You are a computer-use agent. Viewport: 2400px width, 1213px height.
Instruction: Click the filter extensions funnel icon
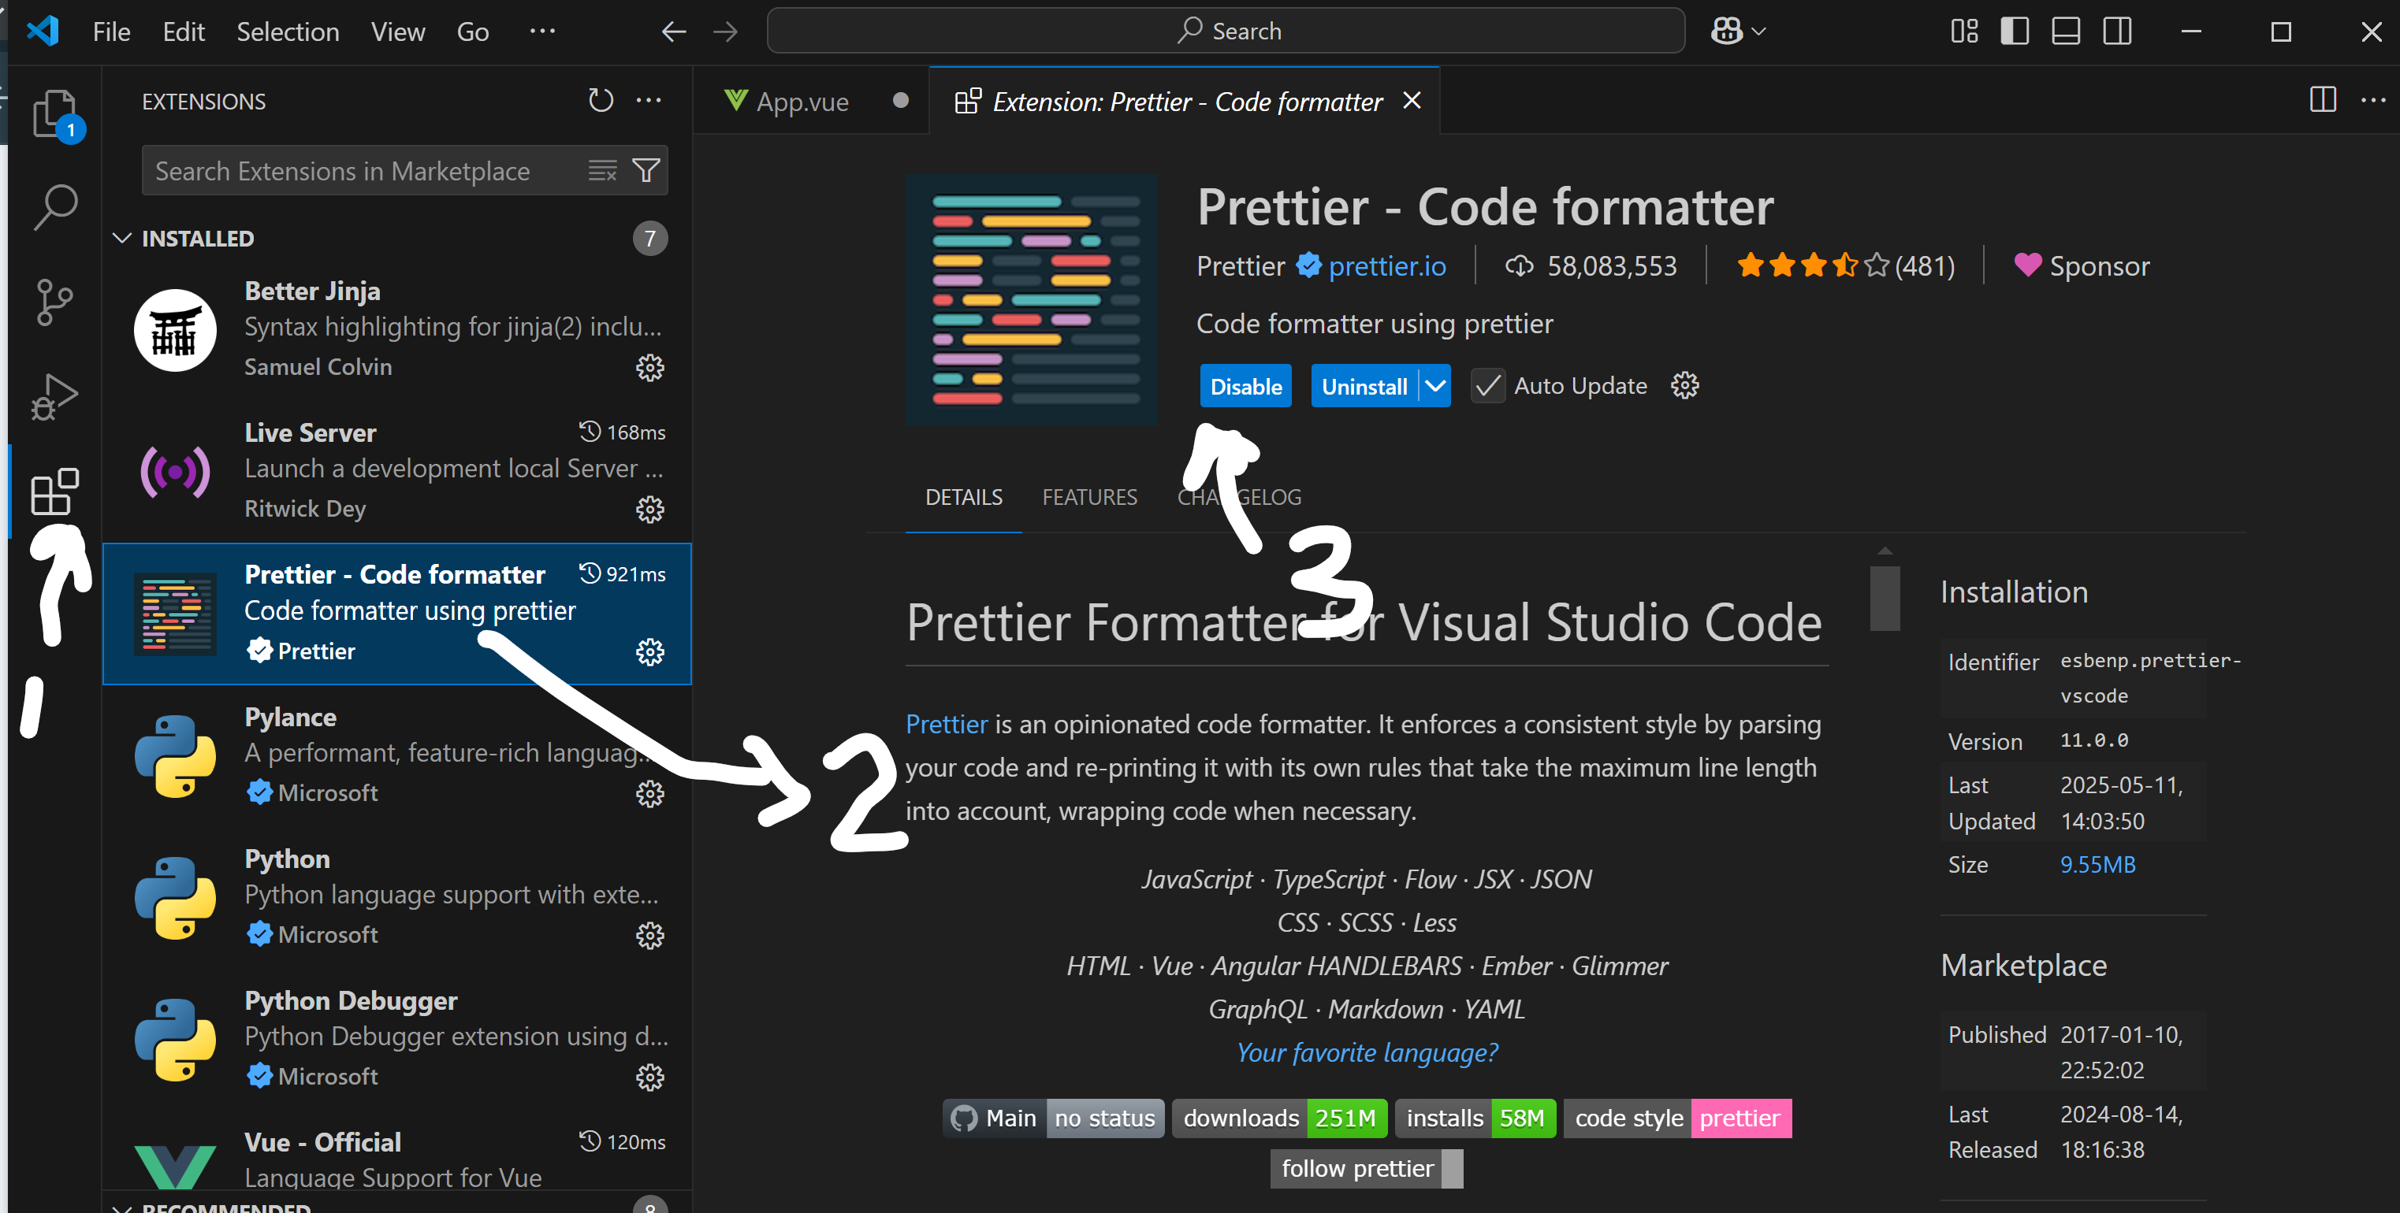pos(646,170)
